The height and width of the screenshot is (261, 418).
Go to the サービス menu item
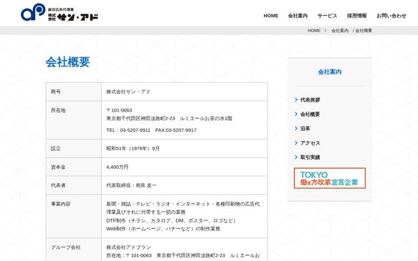[x=327, y=16]
